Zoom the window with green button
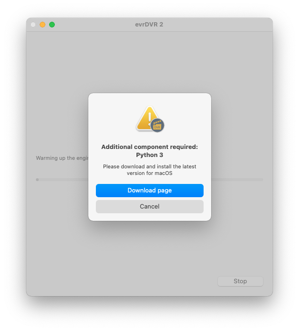The height and width of the screenshot is (331, 299). pos(52,25)
